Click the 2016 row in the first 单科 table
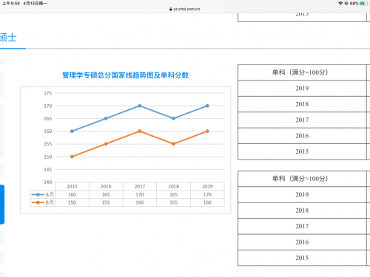Screen dimensions: 370x277 pyautogui.click(x=302, y=136)
